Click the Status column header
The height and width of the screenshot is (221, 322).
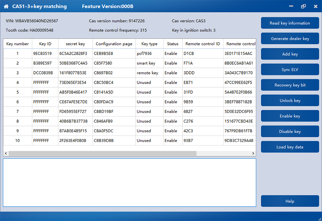172,44
